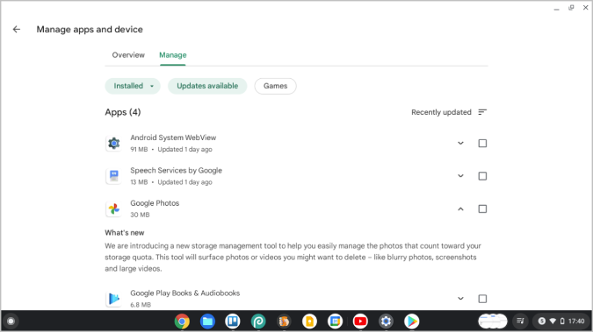Go back with the arrow icon

(x=17, y=30)
